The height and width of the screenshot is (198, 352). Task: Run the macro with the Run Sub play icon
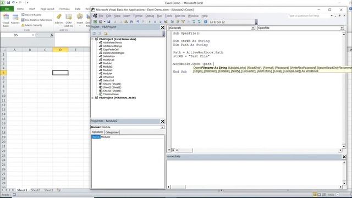150,22
